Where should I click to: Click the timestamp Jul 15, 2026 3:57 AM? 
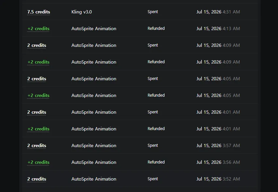218,145
